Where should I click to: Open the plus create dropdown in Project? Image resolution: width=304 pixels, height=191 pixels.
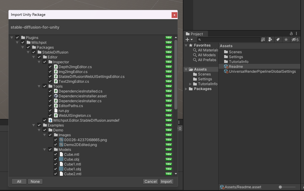tap(189, 40)
